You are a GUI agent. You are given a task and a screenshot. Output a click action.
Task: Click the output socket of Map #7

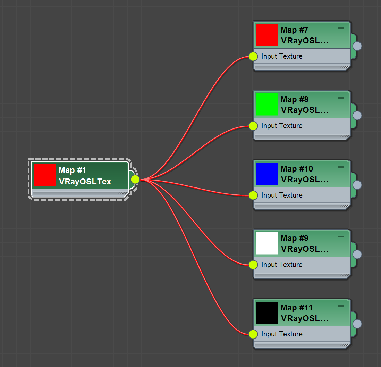coord(357,46)
